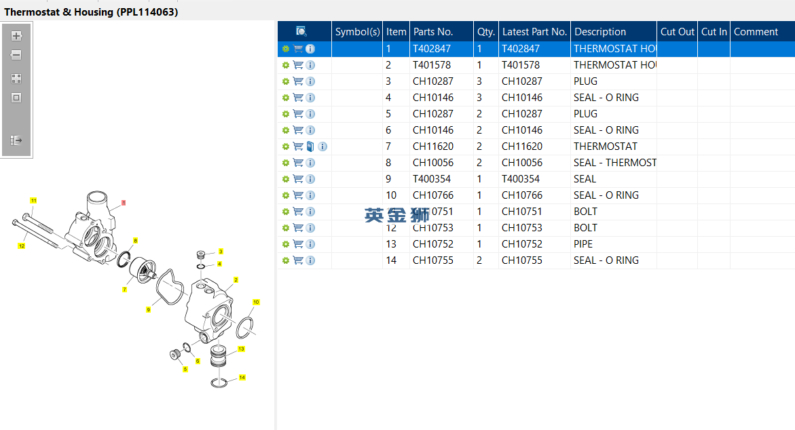Show info for THERMOSTAT CH11620
Screen dimensions: 795x430
[322, 146]
